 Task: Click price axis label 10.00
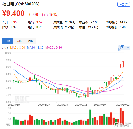click(x=8, y=53)
